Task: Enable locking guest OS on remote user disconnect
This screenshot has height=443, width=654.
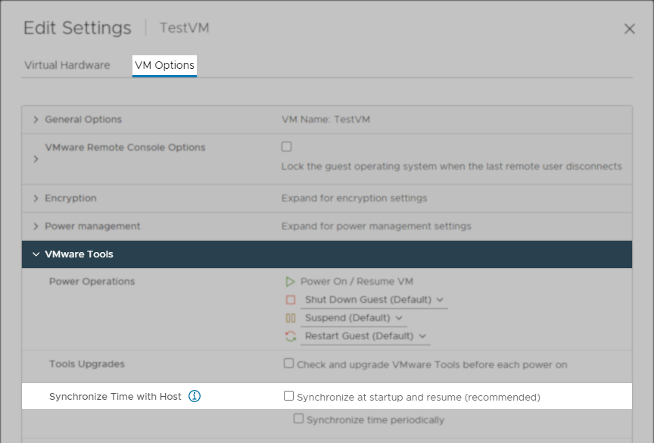Action: tap(288, 146)
